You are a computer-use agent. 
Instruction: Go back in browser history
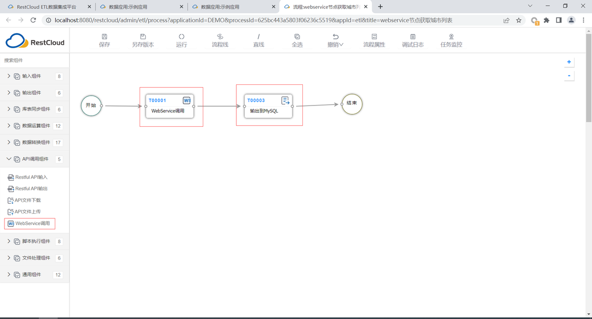(8, 20)
